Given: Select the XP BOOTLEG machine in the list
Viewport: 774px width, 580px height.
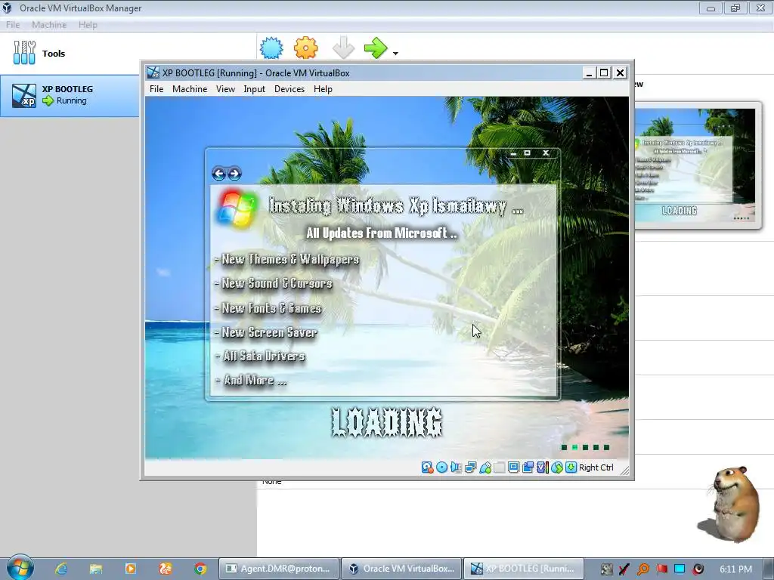Looking at the screenshot, I should click(70, 95).
